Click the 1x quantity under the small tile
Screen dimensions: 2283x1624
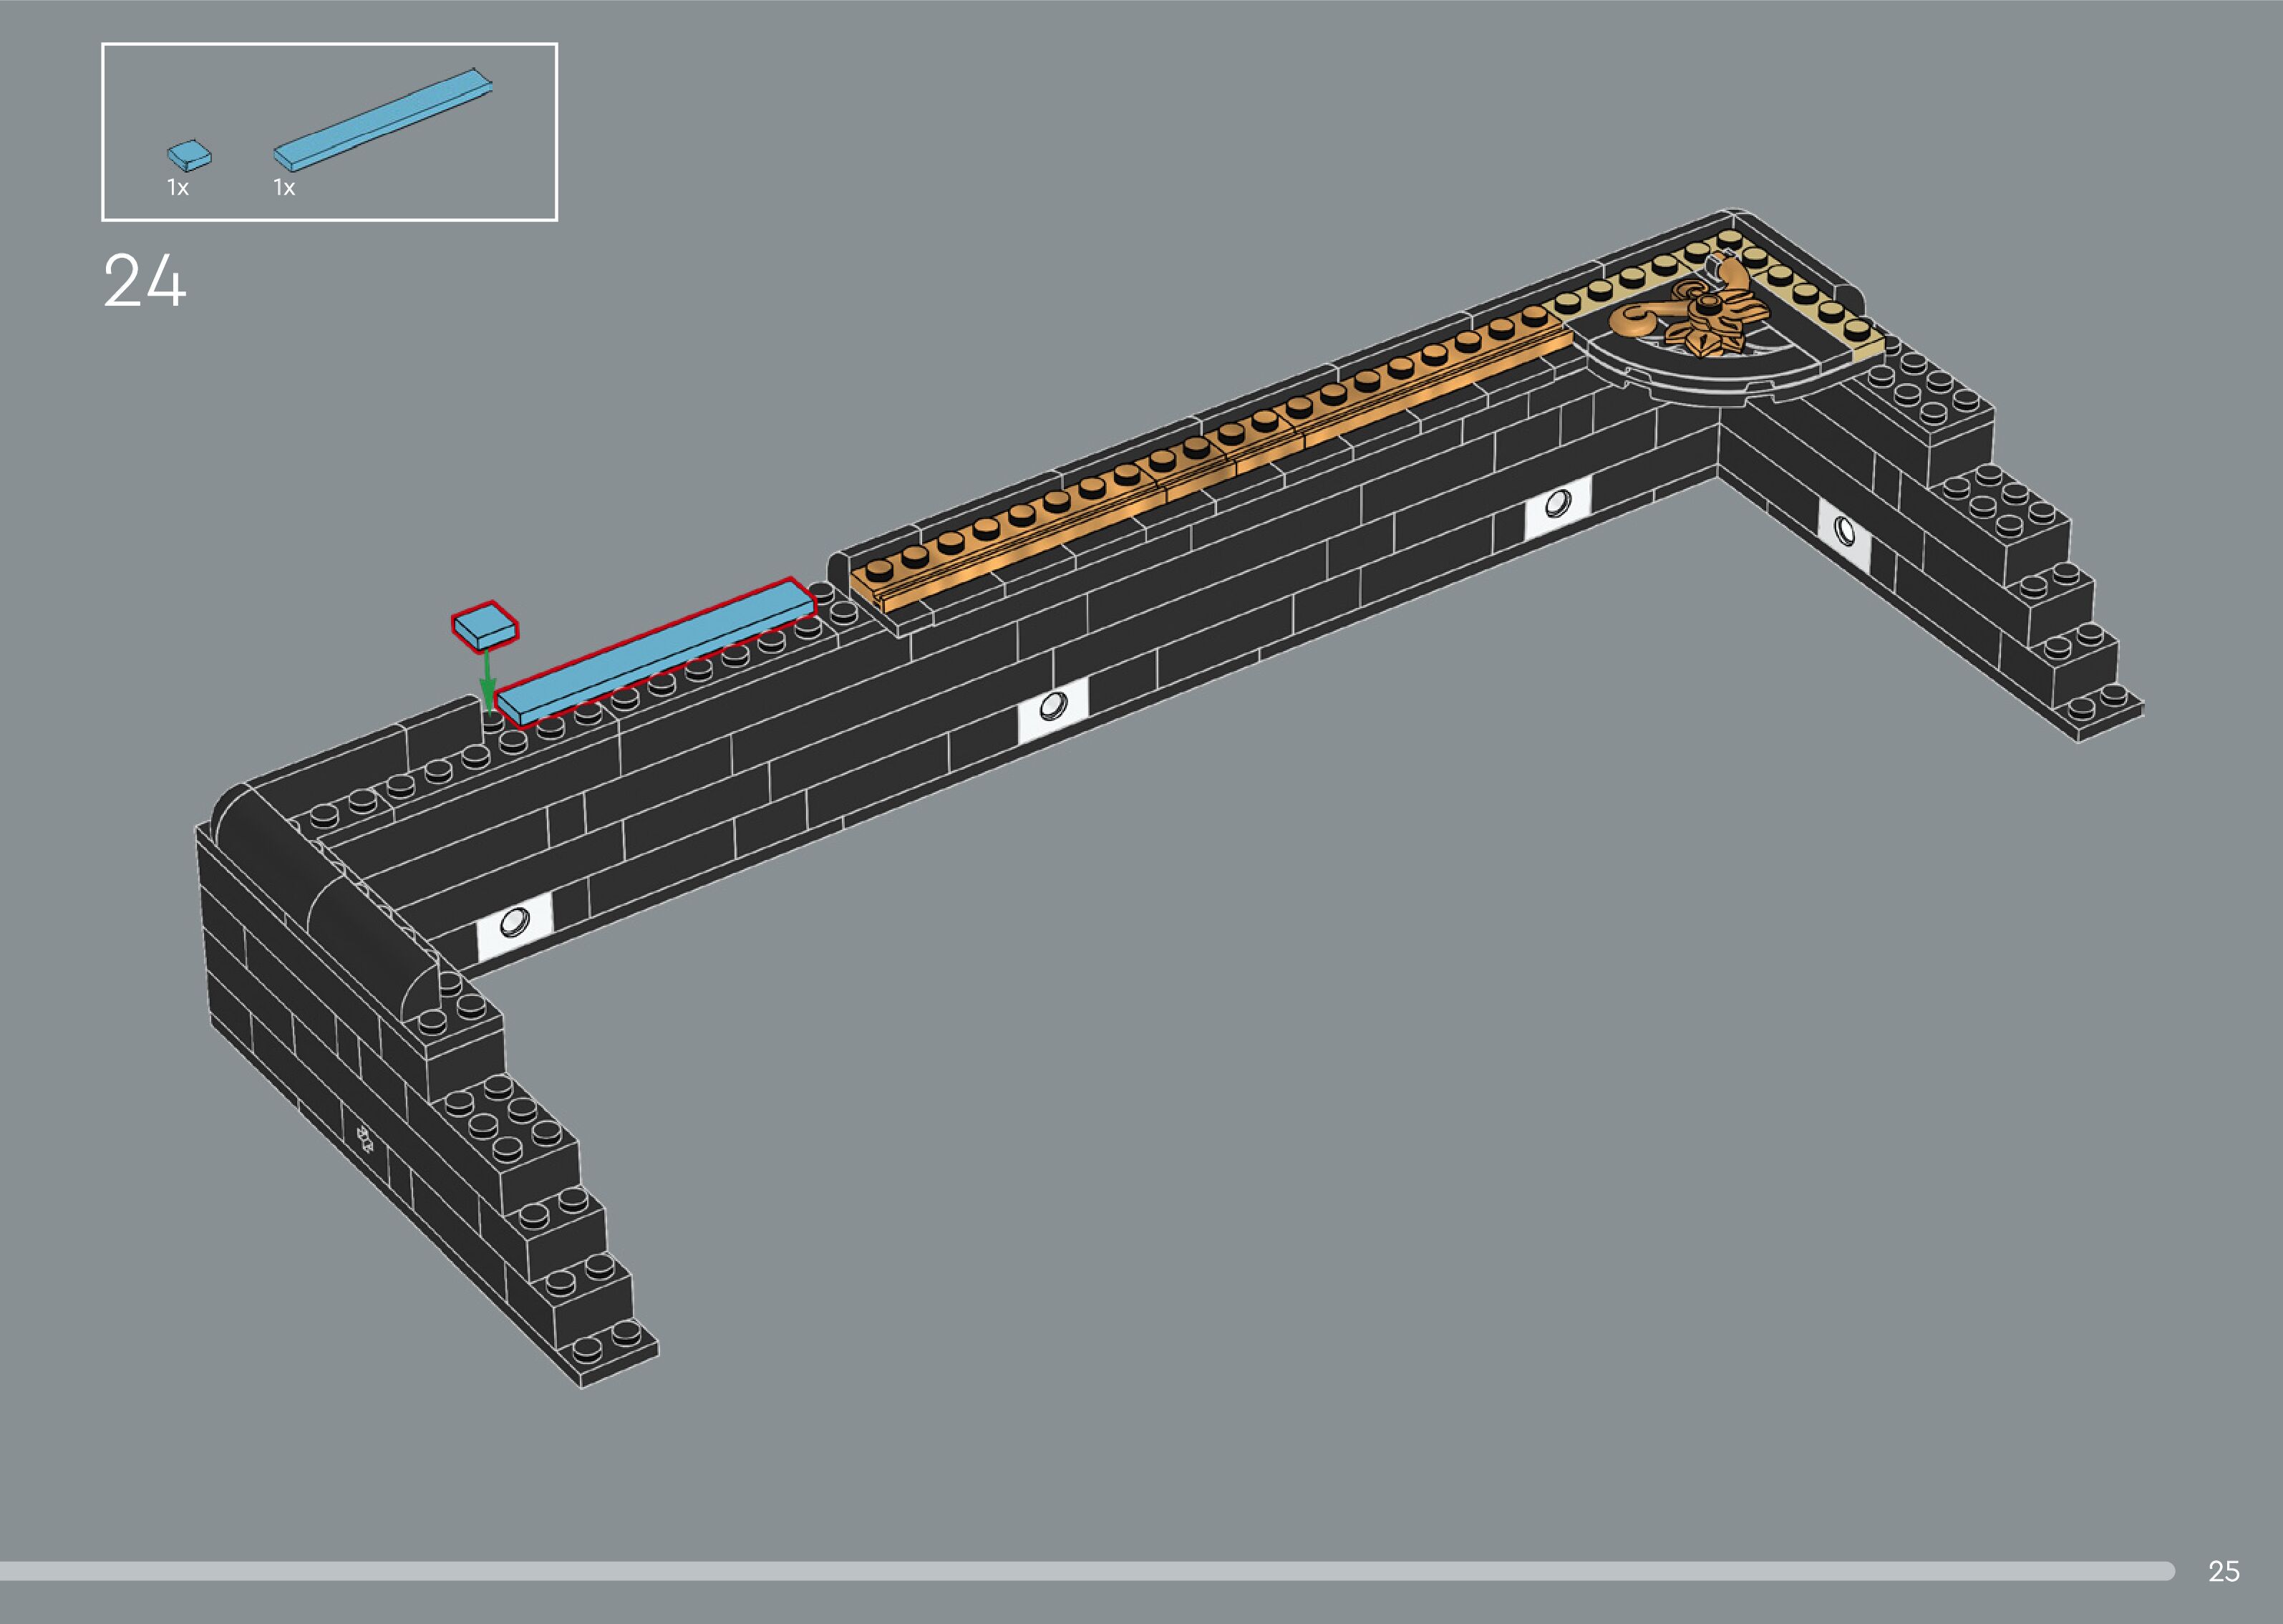tap(178, 188)
